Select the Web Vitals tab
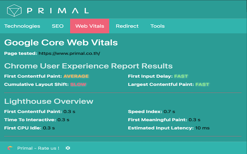The image size is (247, 154). pos(90,26)
